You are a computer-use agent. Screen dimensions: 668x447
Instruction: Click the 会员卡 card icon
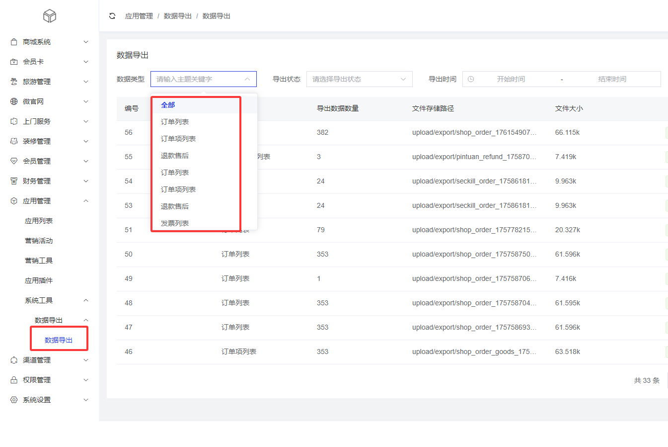[x=14, y=62]
